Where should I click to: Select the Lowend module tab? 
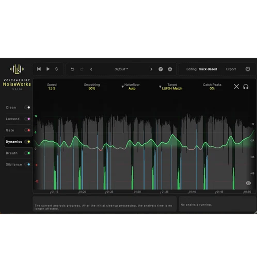coord(13,119)
